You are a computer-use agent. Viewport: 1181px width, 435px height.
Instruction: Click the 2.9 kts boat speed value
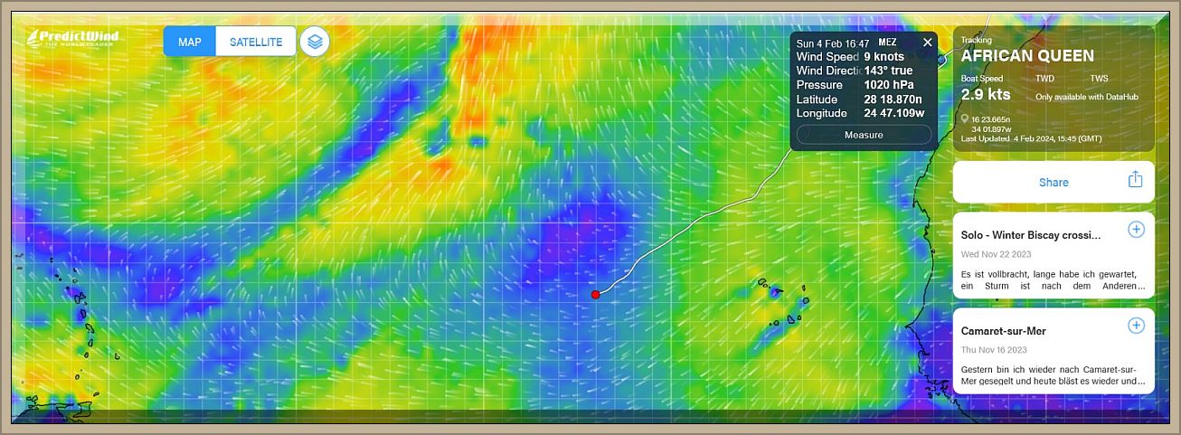986,94
